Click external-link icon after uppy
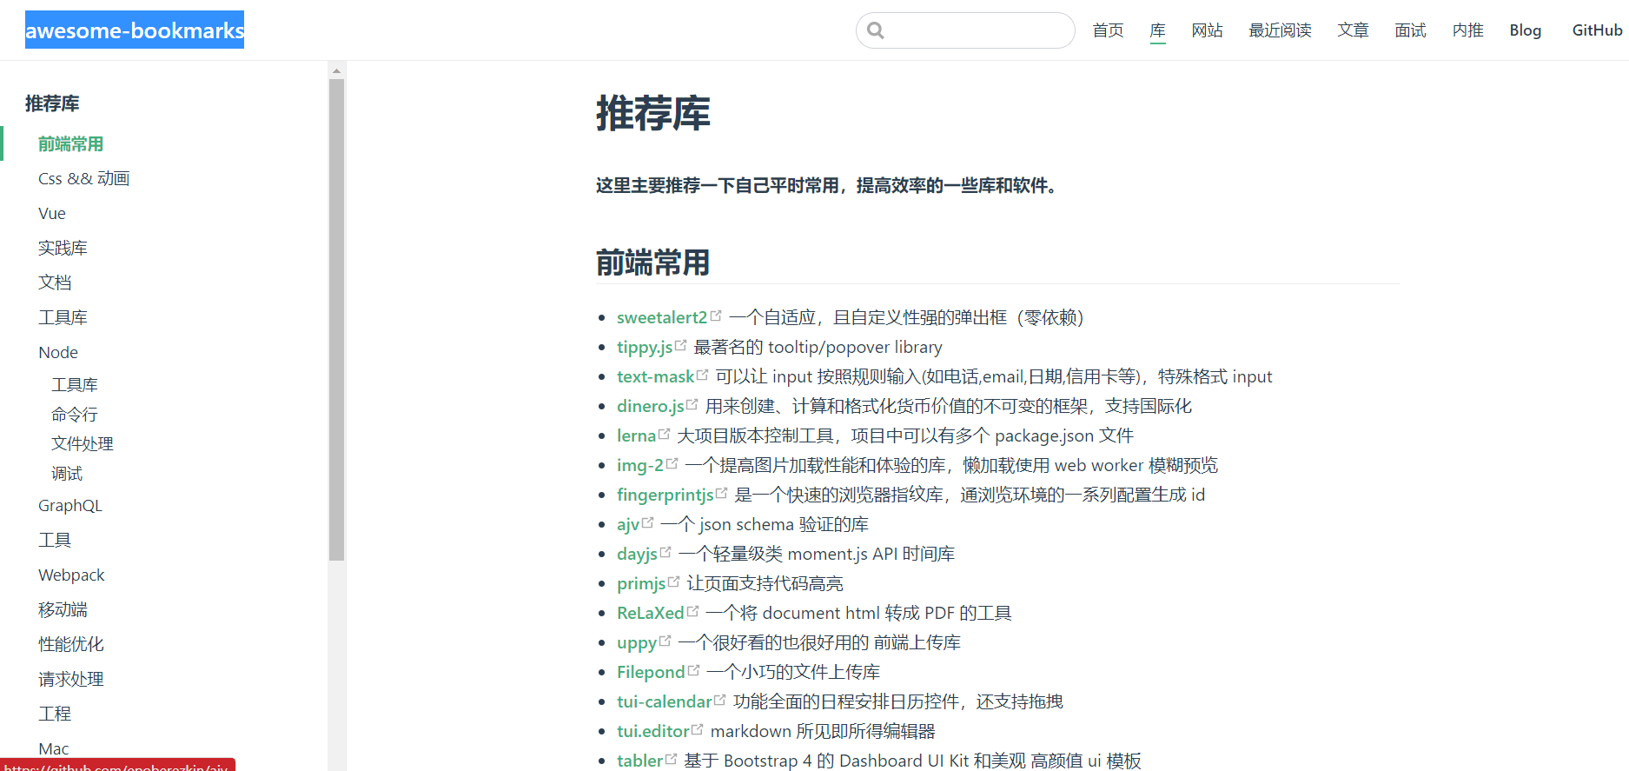The height and width of the screenshot is (771, 1629). [x=665, y=641]
